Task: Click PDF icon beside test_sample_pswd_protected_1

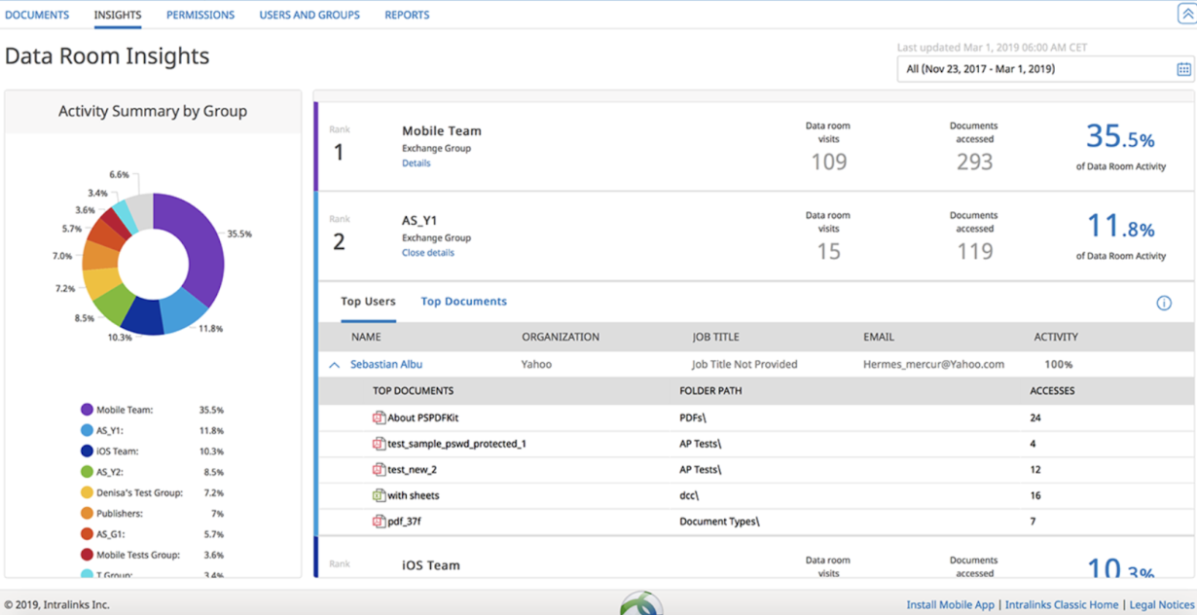Action: click(x=380, y=444)
